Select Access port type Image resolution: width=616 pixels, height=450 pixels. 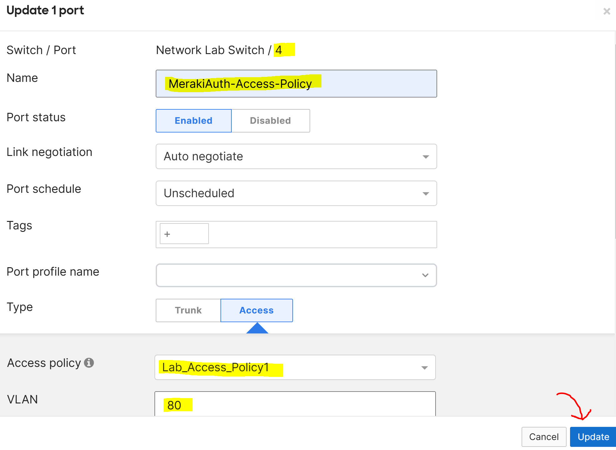pos(257,310)
